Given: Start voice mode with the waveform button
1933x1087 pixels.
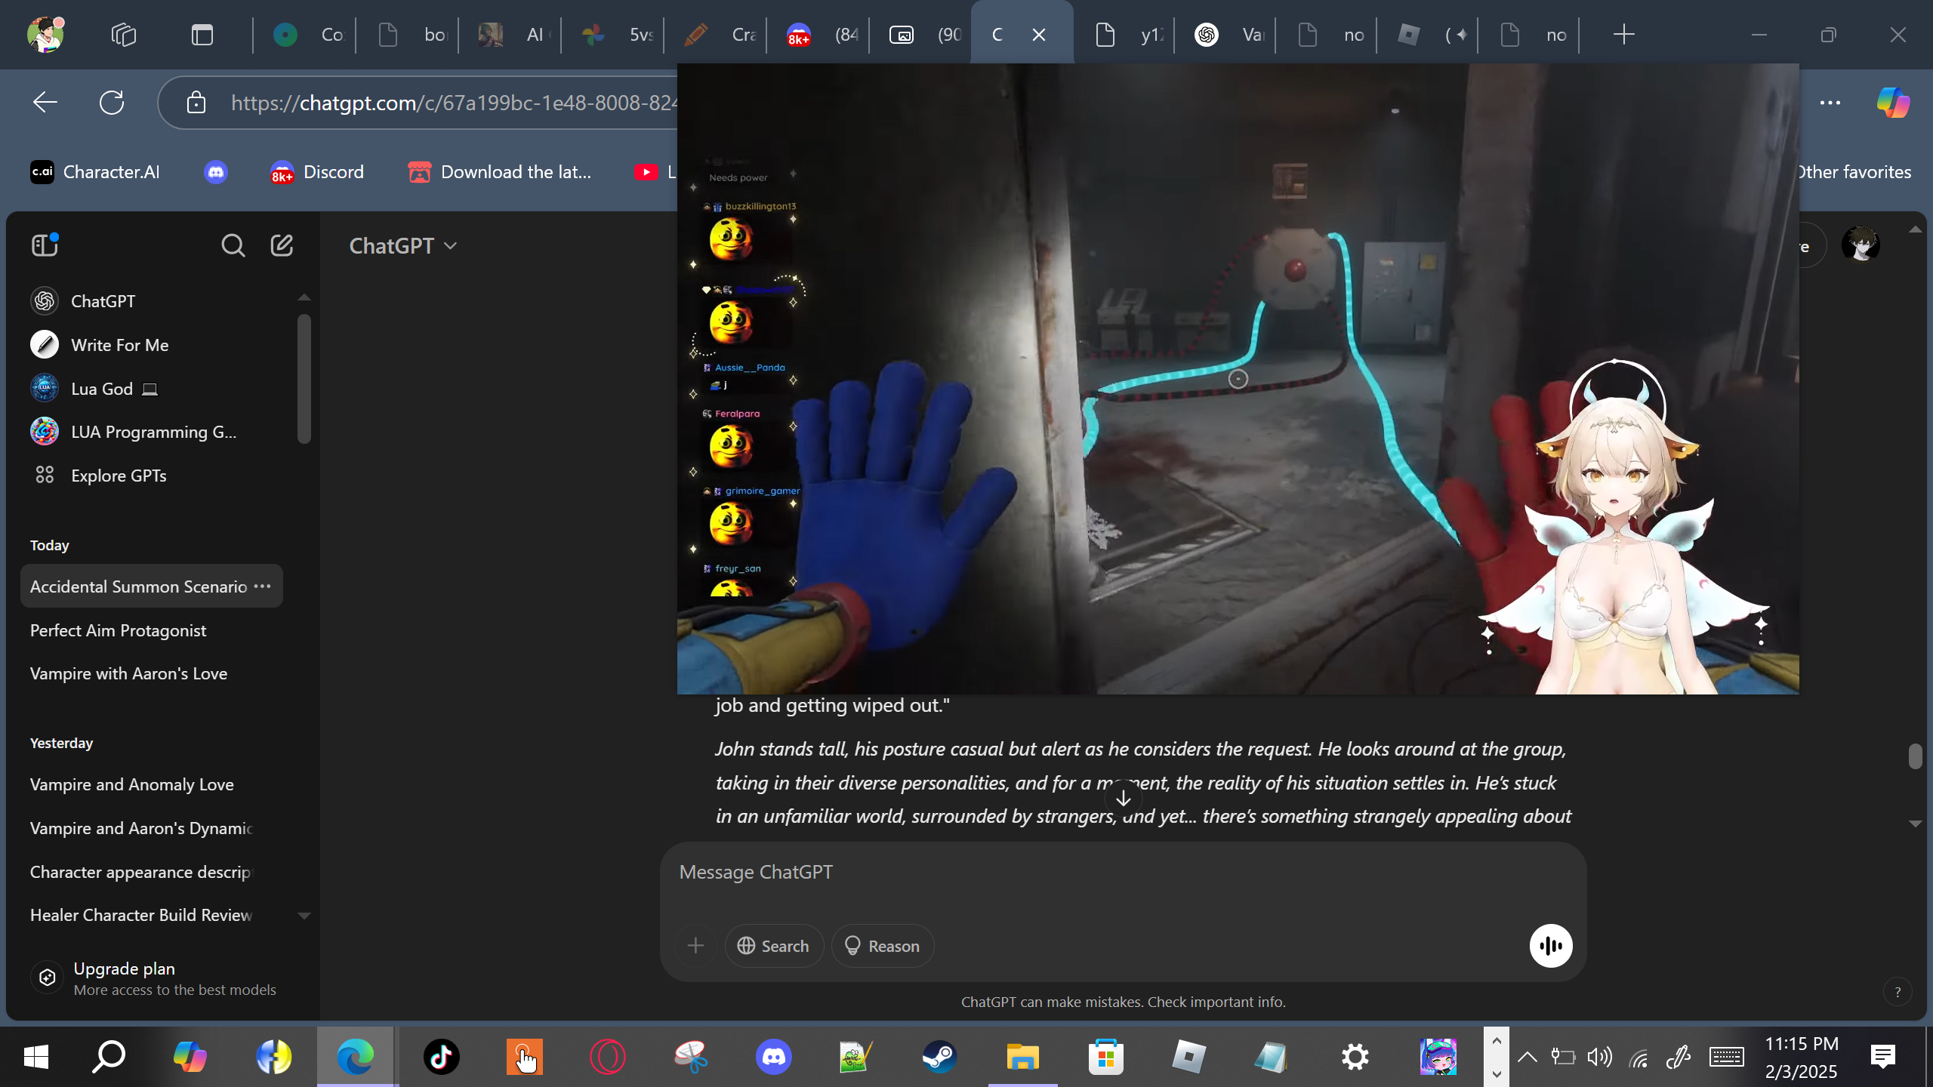Looking at the screenshot, I should (x=1551, y=946).
